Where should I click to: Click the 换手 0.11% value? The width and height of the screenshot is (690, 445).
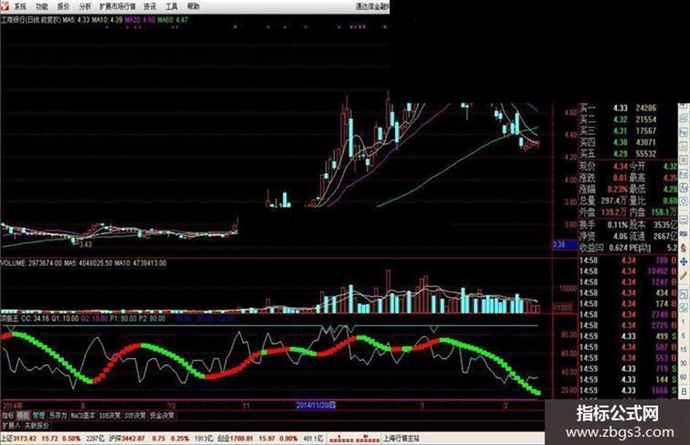tap(618, 225)
